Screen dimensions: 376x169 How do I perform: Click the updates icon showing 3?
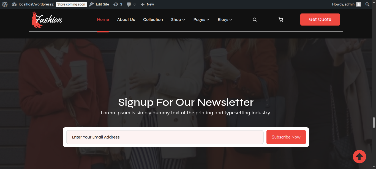point(116,4)
